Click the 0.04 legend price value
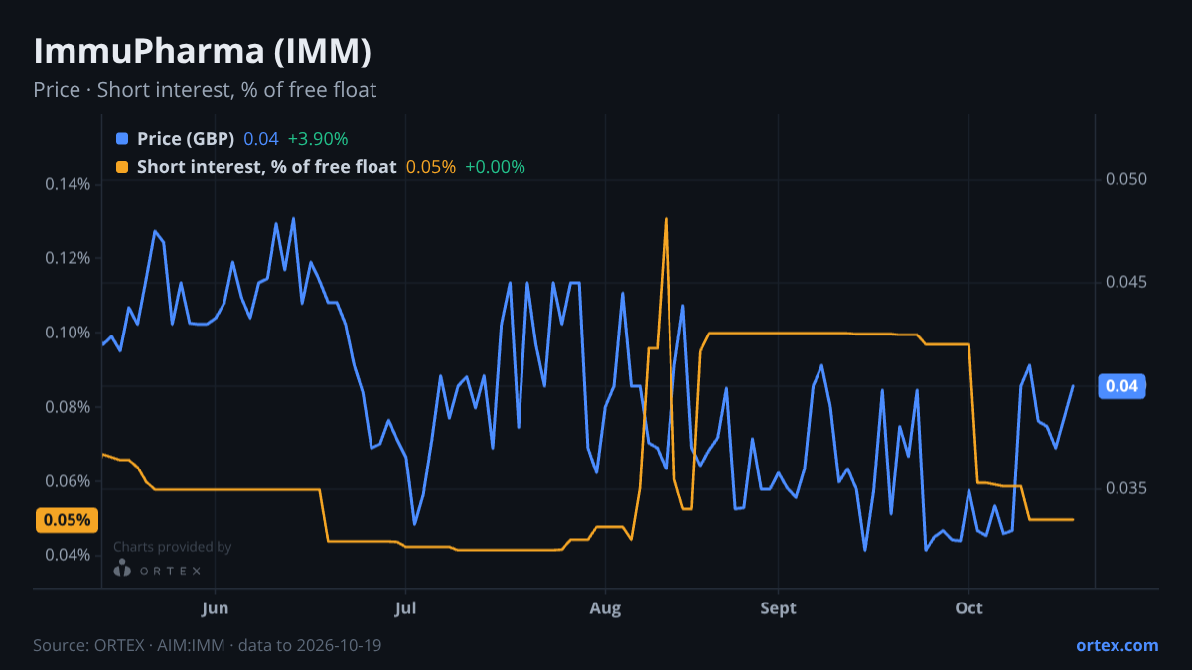Viewport: 1192px width, 670px height. (261, 139)
